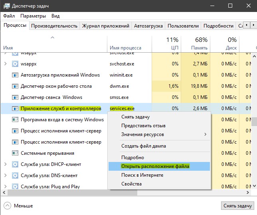Choose Предоставить отзыв in context menu
This screenshot has height=215, width=257.
(159, 126)
